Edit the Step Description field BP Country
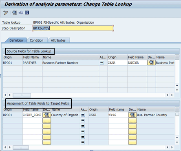Screen dimensions: 181x151 tap(73, 28)
